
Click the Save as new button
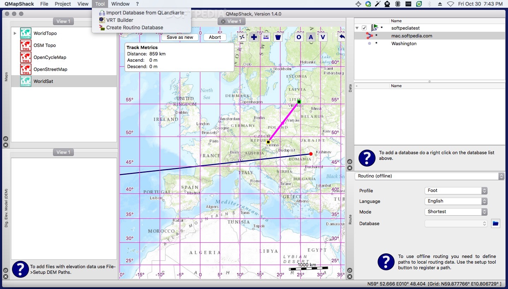(180, 37)
